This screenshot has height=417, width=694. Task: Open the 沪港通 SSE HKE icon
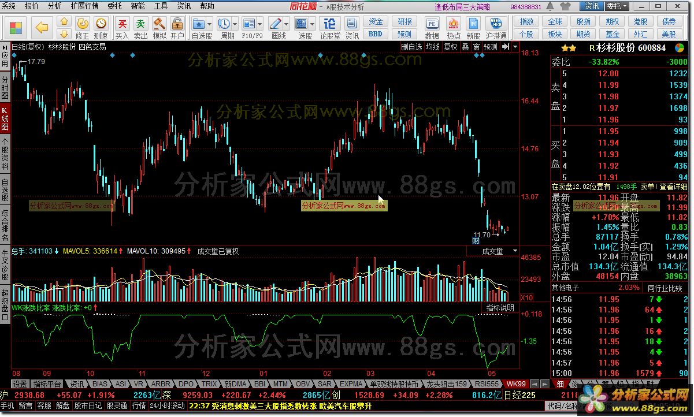click(496, 23)
